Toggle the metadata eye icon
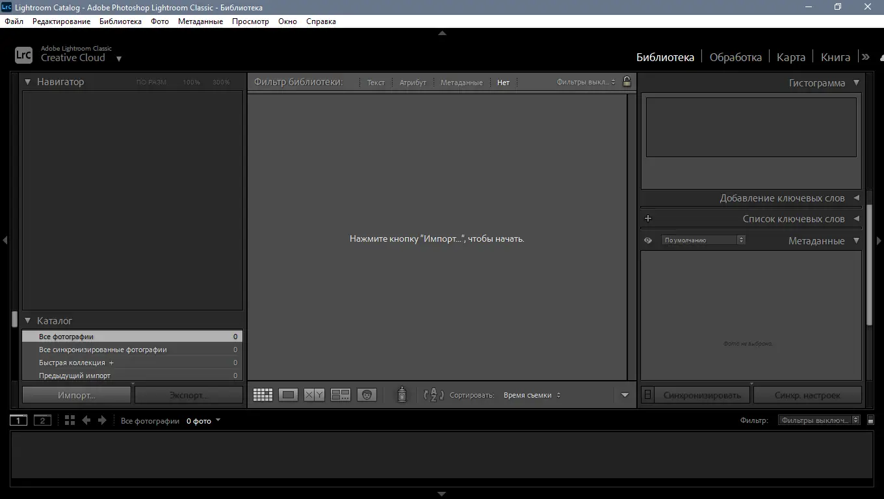884x499 pixels. 648,240
